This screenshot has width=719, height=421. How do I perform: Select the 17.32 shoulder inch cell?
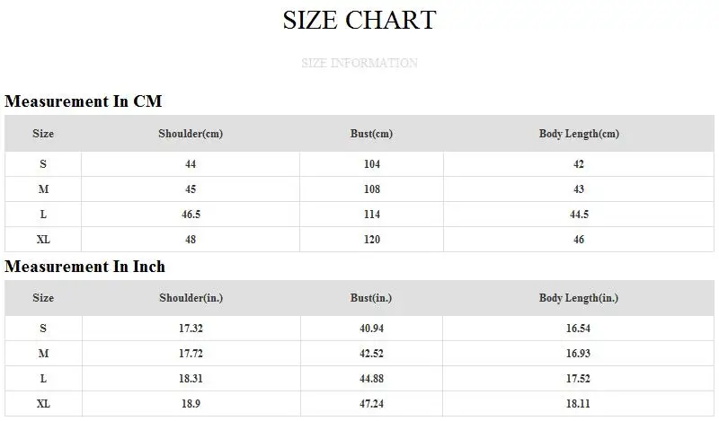point(190,329)
